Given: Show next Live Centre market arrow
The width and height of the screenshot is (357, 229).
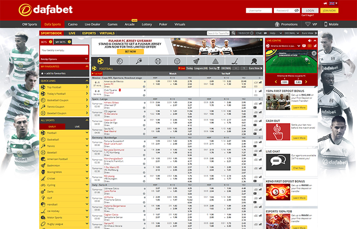Looking at the screenshot, I should pyautogui.click(x=306, y=82).
